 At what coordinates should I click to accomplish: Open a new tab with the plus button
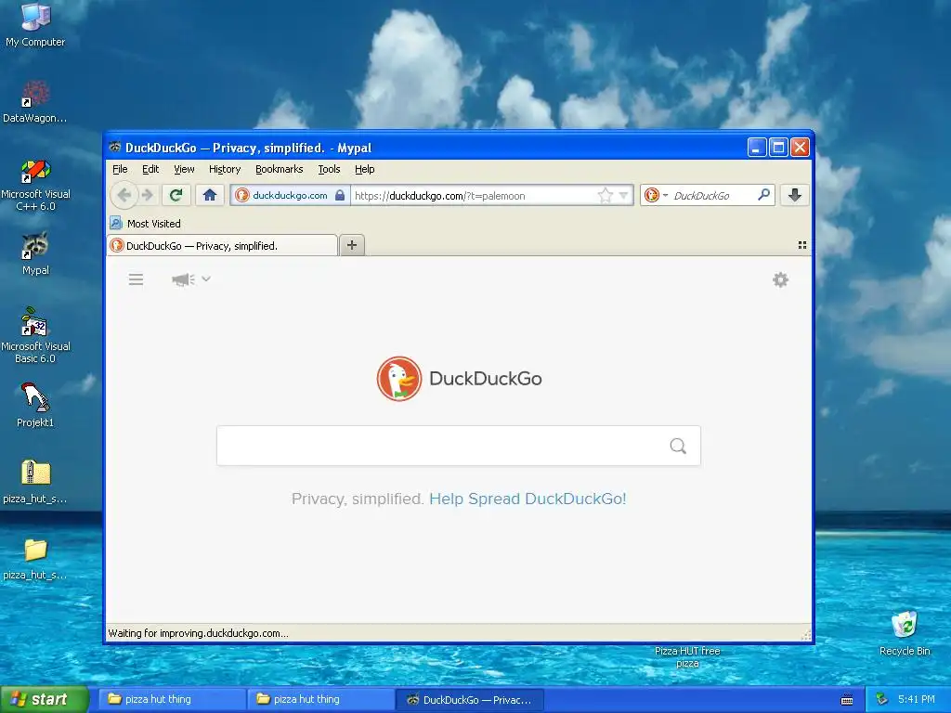tap(352, 245)
